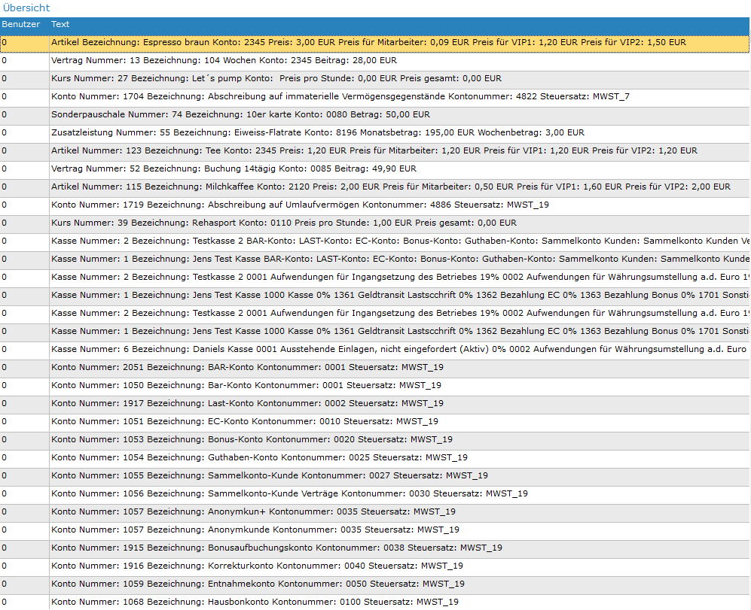The height and width of the screenshot is (610, 751).
Task: Select row Vertrag Nummer 13 104 Wochen
Action: point(374,61)
